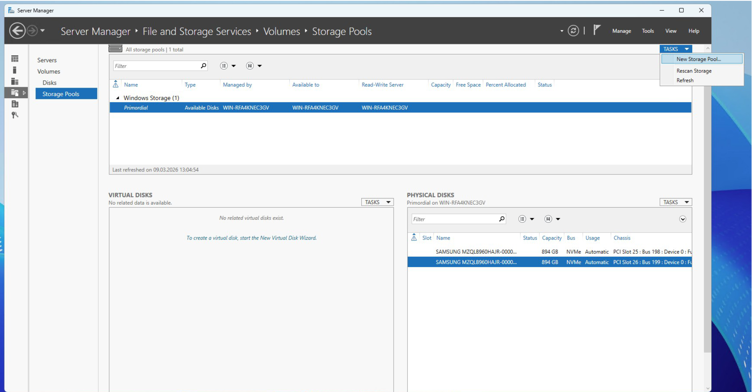Click the notifications flag icon
Viewport: 752px width, 392px height.
coord(597,30)
